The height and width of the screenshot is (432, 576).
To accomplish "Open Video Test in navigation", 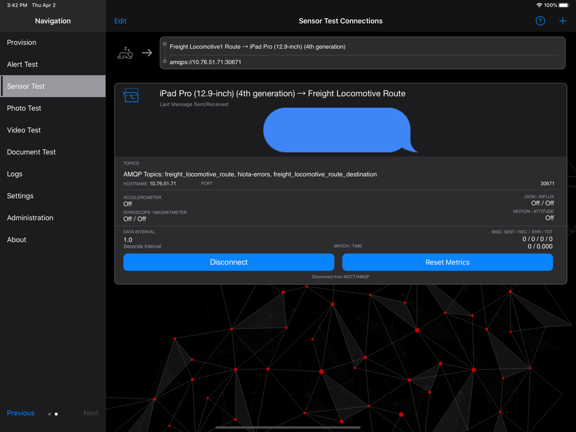I will click(53, 130).
